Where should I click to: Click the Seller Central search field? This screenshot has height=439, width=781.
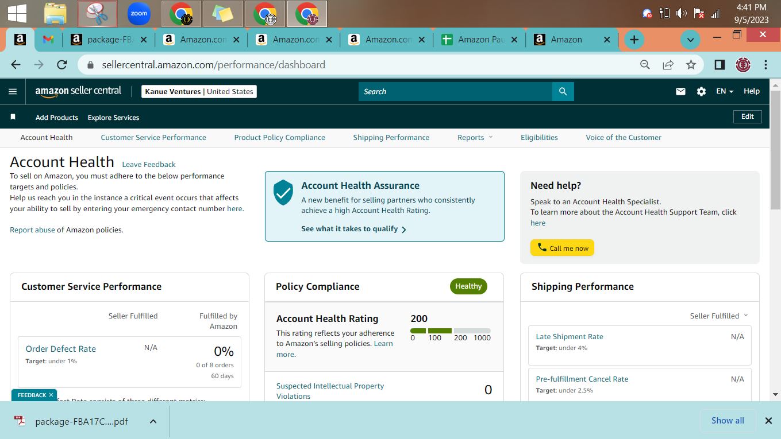pyautogui.click(x=455, y=91)
